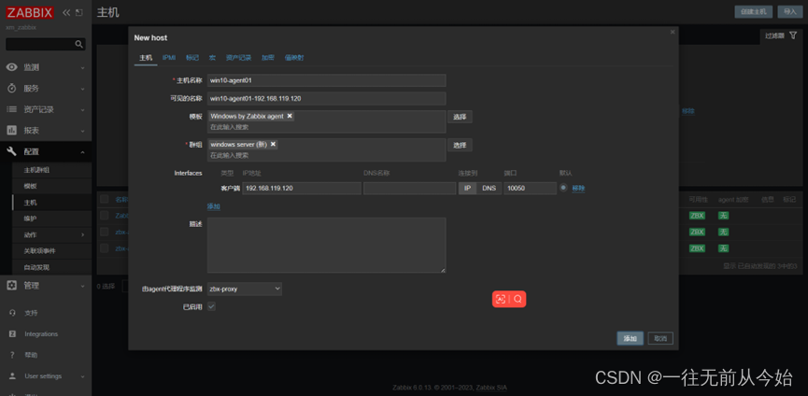
Task: Tick the checkbox for the Zab… host row
Action: click(105, 215)
